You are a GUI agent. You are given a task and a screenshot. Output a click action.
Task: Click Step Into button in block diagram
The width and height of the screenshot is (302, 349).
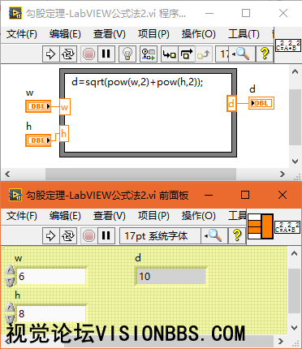coord(170,54)
